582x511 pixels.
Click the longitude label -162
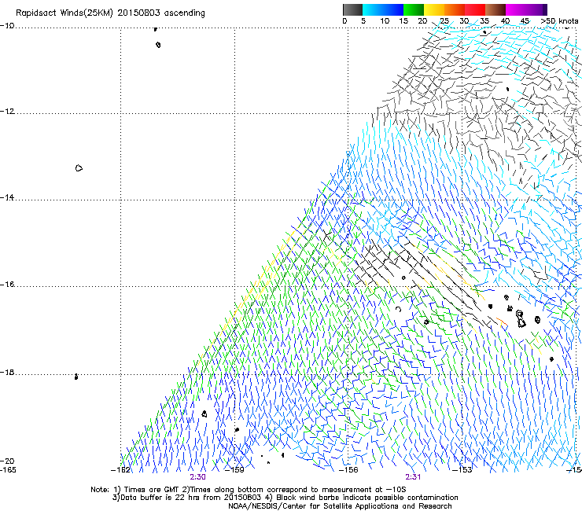(x=120, y=470)
